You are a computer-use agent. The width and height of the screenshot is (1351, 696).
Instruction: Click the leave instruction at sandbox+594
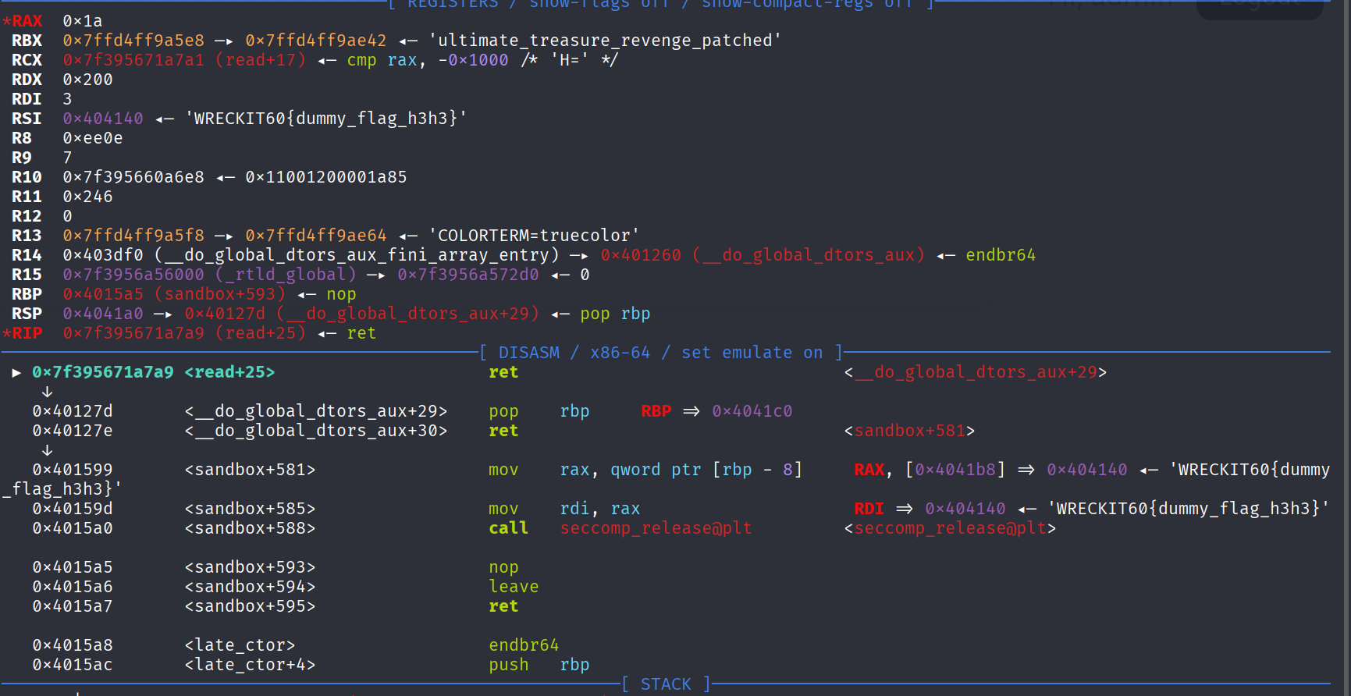[x=514, y=587]
